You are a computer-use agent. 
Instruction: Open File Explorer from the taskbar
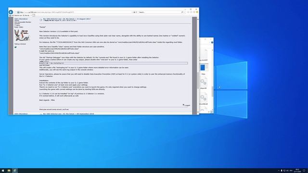pos(9,171)
